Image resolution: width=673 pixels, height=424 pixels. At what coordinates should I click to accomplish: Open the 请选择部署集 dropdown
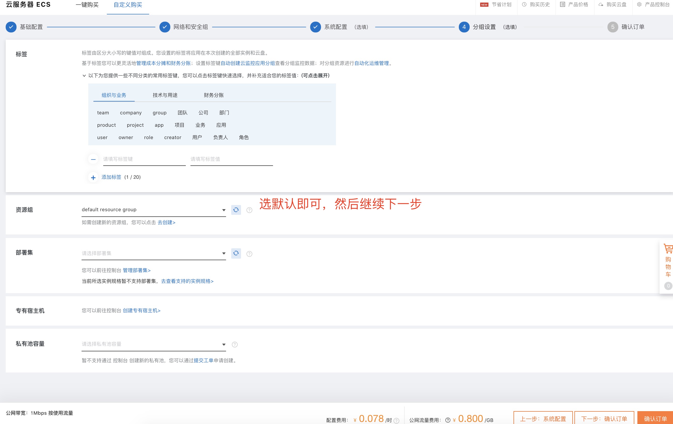[x=154, y=253]
